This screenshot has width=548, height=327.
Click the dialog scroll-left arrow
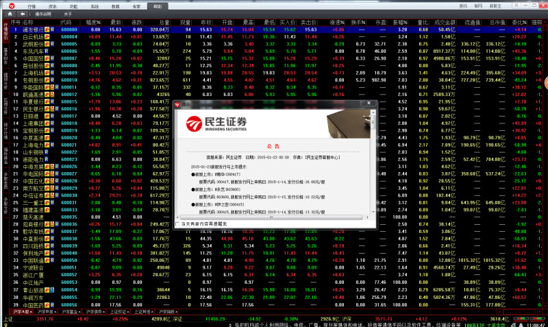(178, 217)
